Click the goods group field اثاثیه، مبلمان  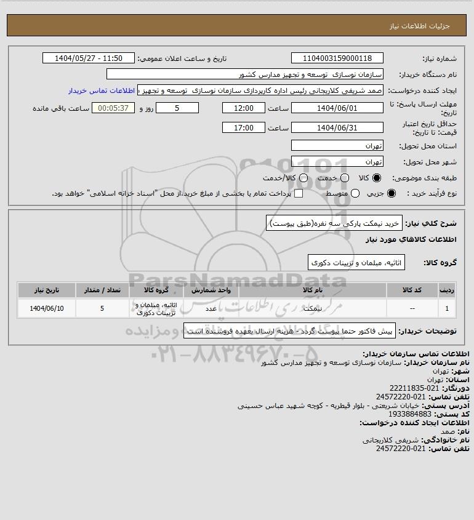356,263
